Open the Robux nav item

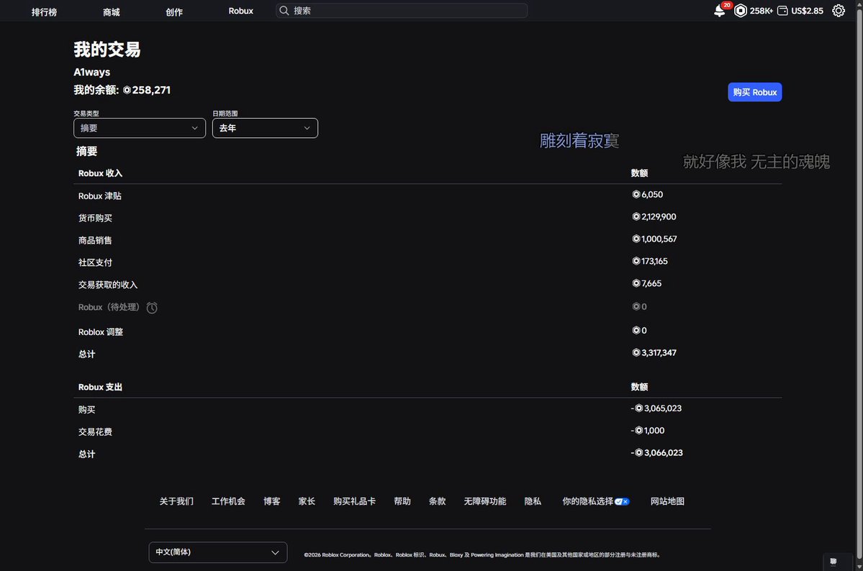point(240,11)
